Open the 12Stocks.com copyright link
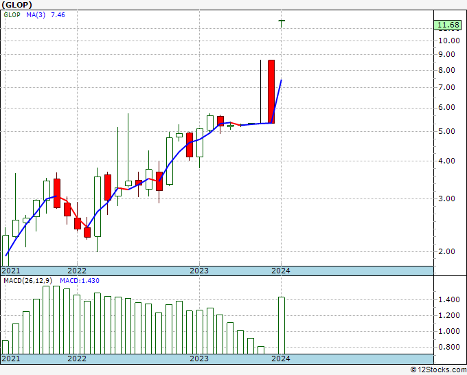Screen dimensions: 467x375 [x=438, y=370]
